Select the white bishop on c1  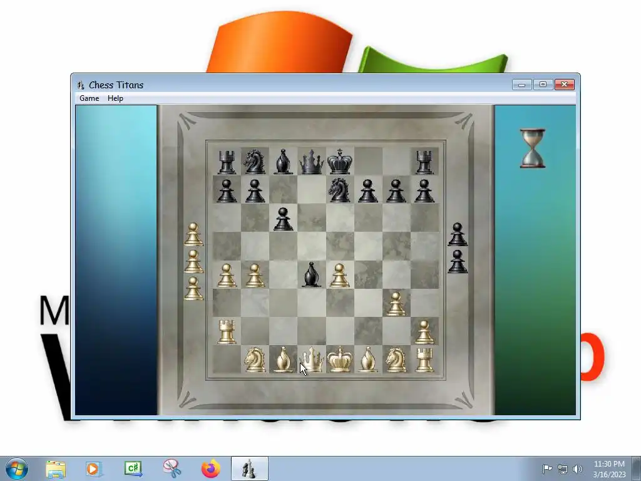pyautogui.click(x=283, y=359)
